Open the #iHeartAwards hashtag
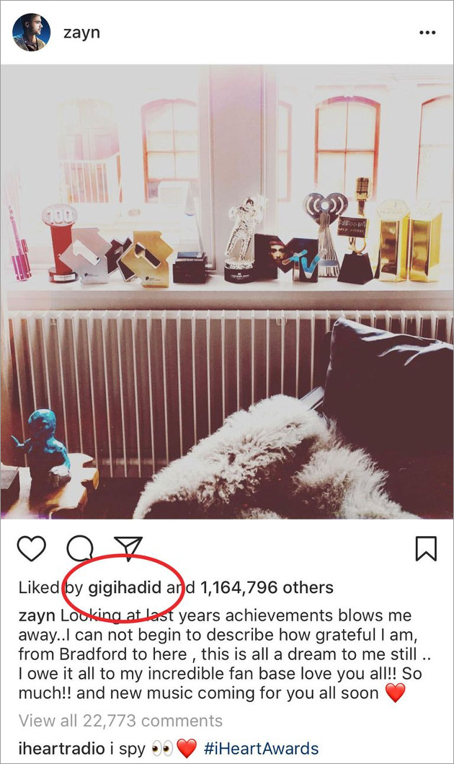The image size is (454, 764). pos(261,748)
